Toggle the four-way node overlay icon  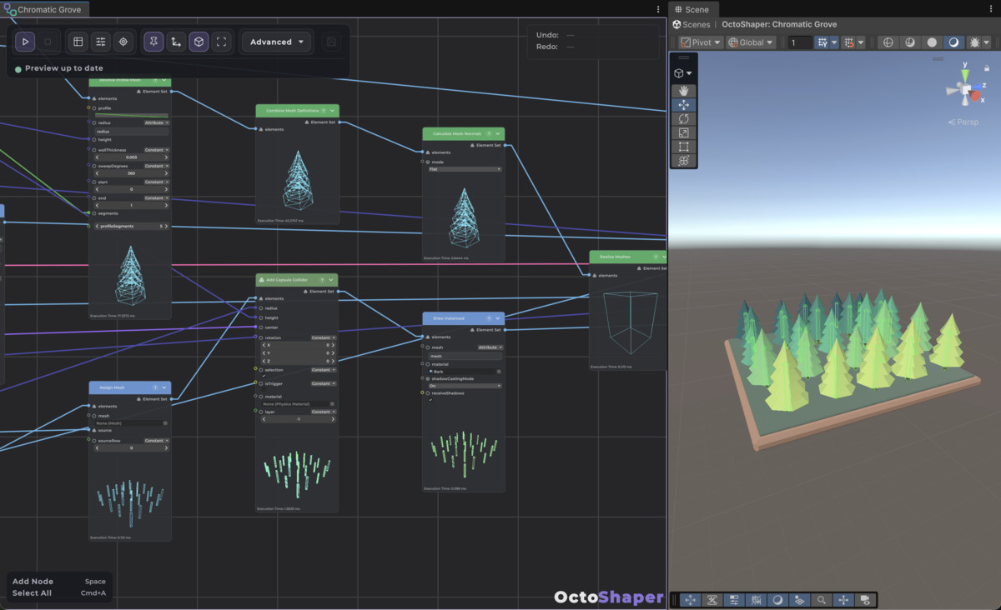pyautogui.click(x=843, y=600)
